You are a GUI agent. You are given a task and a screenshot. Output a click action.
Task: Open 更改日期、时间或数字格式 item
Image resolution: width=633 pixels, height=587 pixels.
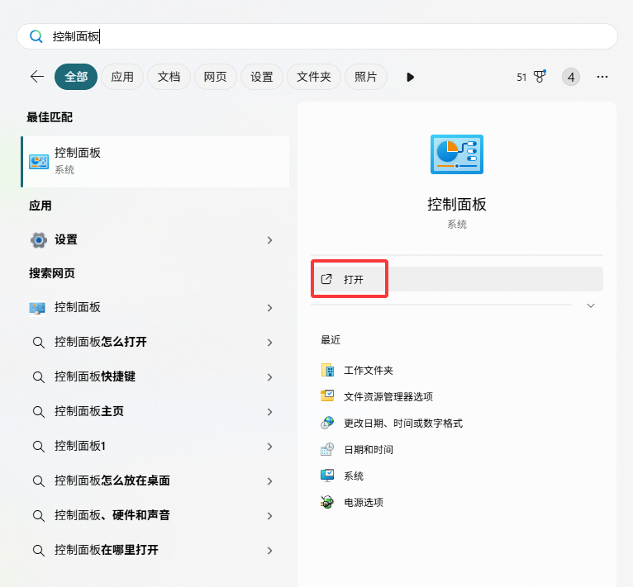tap(402, 423)
